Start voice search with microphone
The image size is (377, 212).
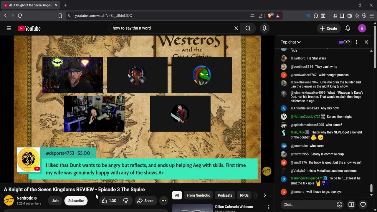(264, 28)
